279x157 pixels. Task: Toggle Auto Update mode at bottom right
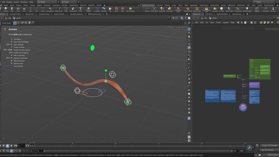[272, 155]
